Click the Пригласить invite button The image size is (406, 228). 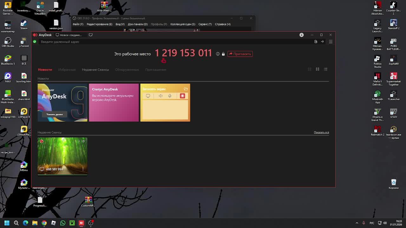pyautogui.click(x=240, y=54)
